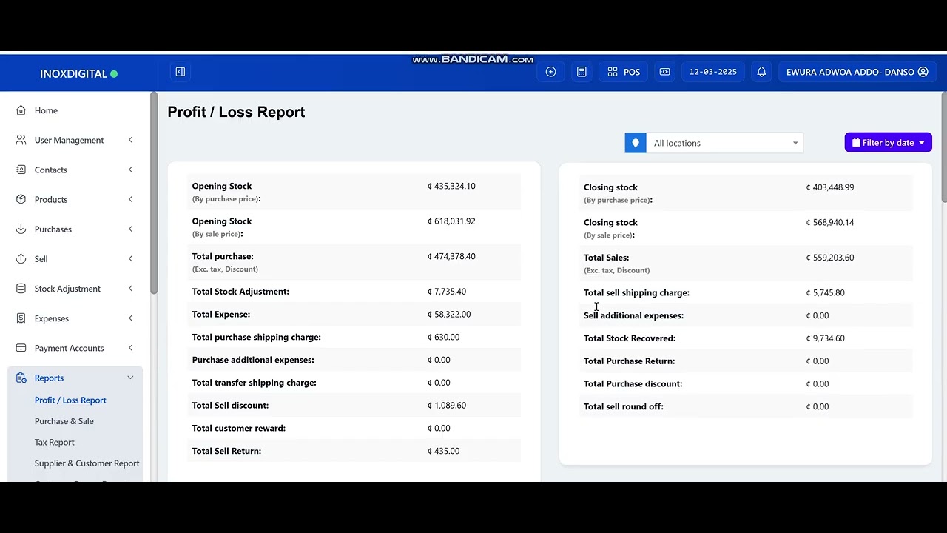Open Tax Report link
This screenshot has width=947, height=533.
tap(54, 442)
